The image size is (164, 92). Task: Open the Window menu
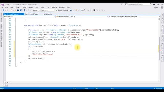62,7
